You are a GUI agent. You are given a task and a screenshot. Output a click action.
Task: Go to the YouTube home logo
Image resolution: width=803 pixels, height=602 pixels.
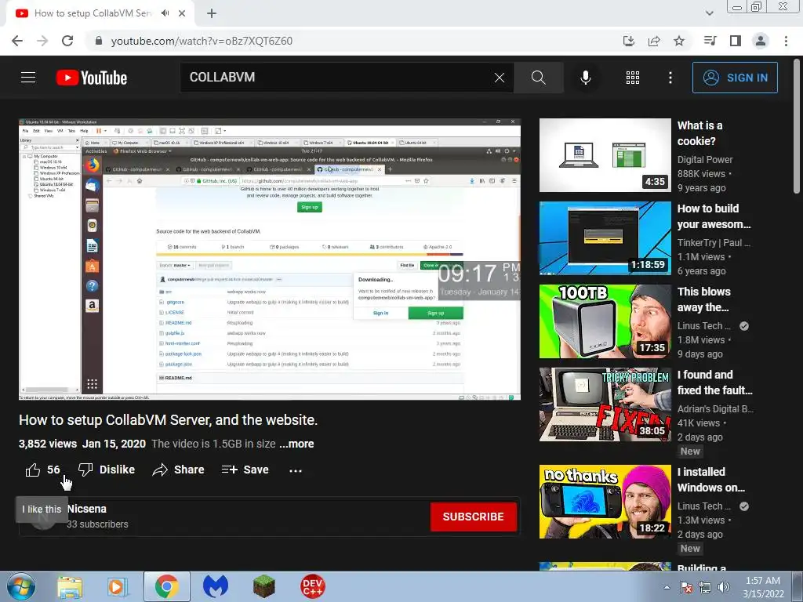pyautogui.click(x=92, y=78)
